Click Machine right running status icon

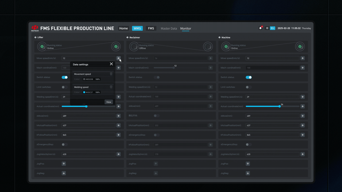300,47
